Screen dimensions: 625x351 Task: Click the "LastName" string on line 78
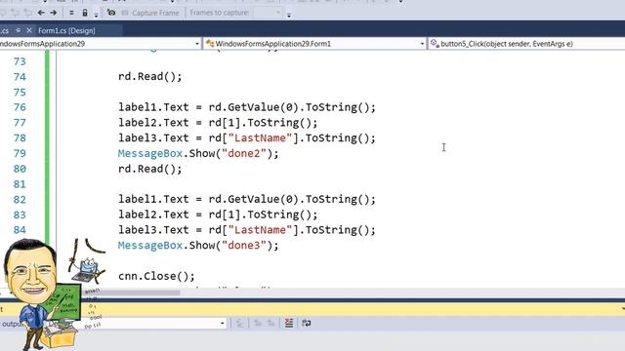260,138
